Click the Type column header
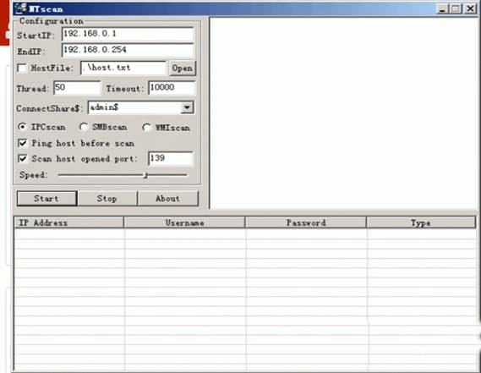 coord(421,222)
